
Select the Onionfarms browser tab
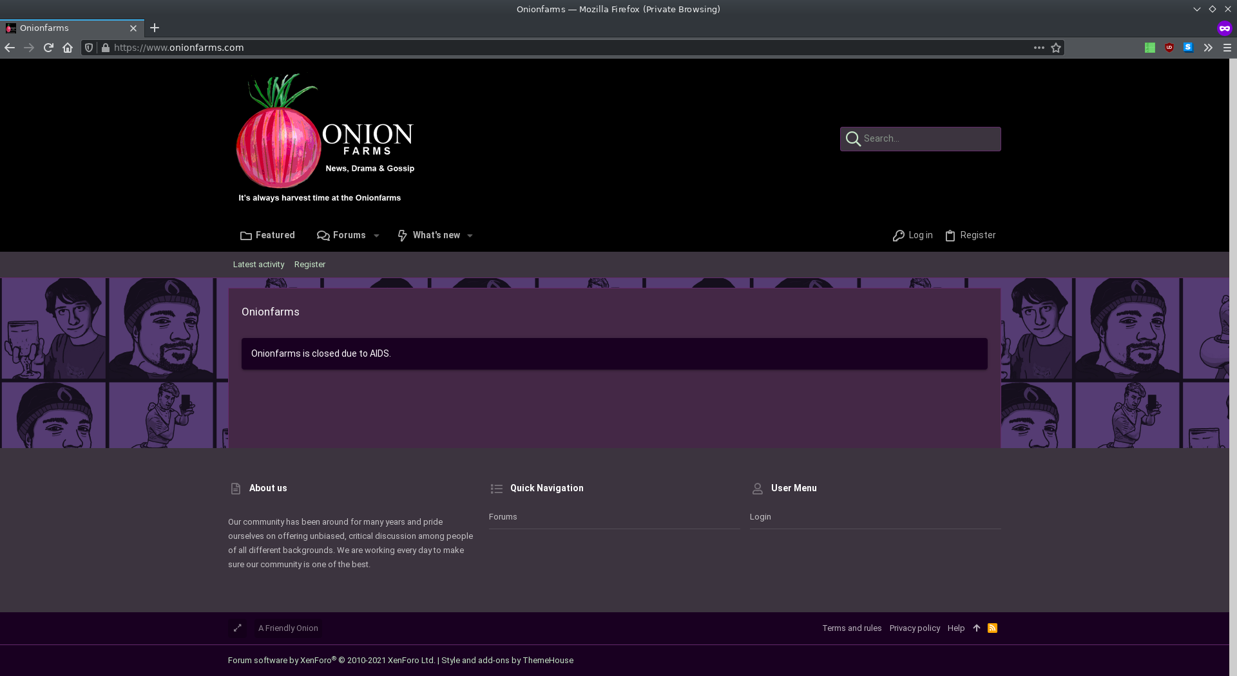click(x=72, y=28)
